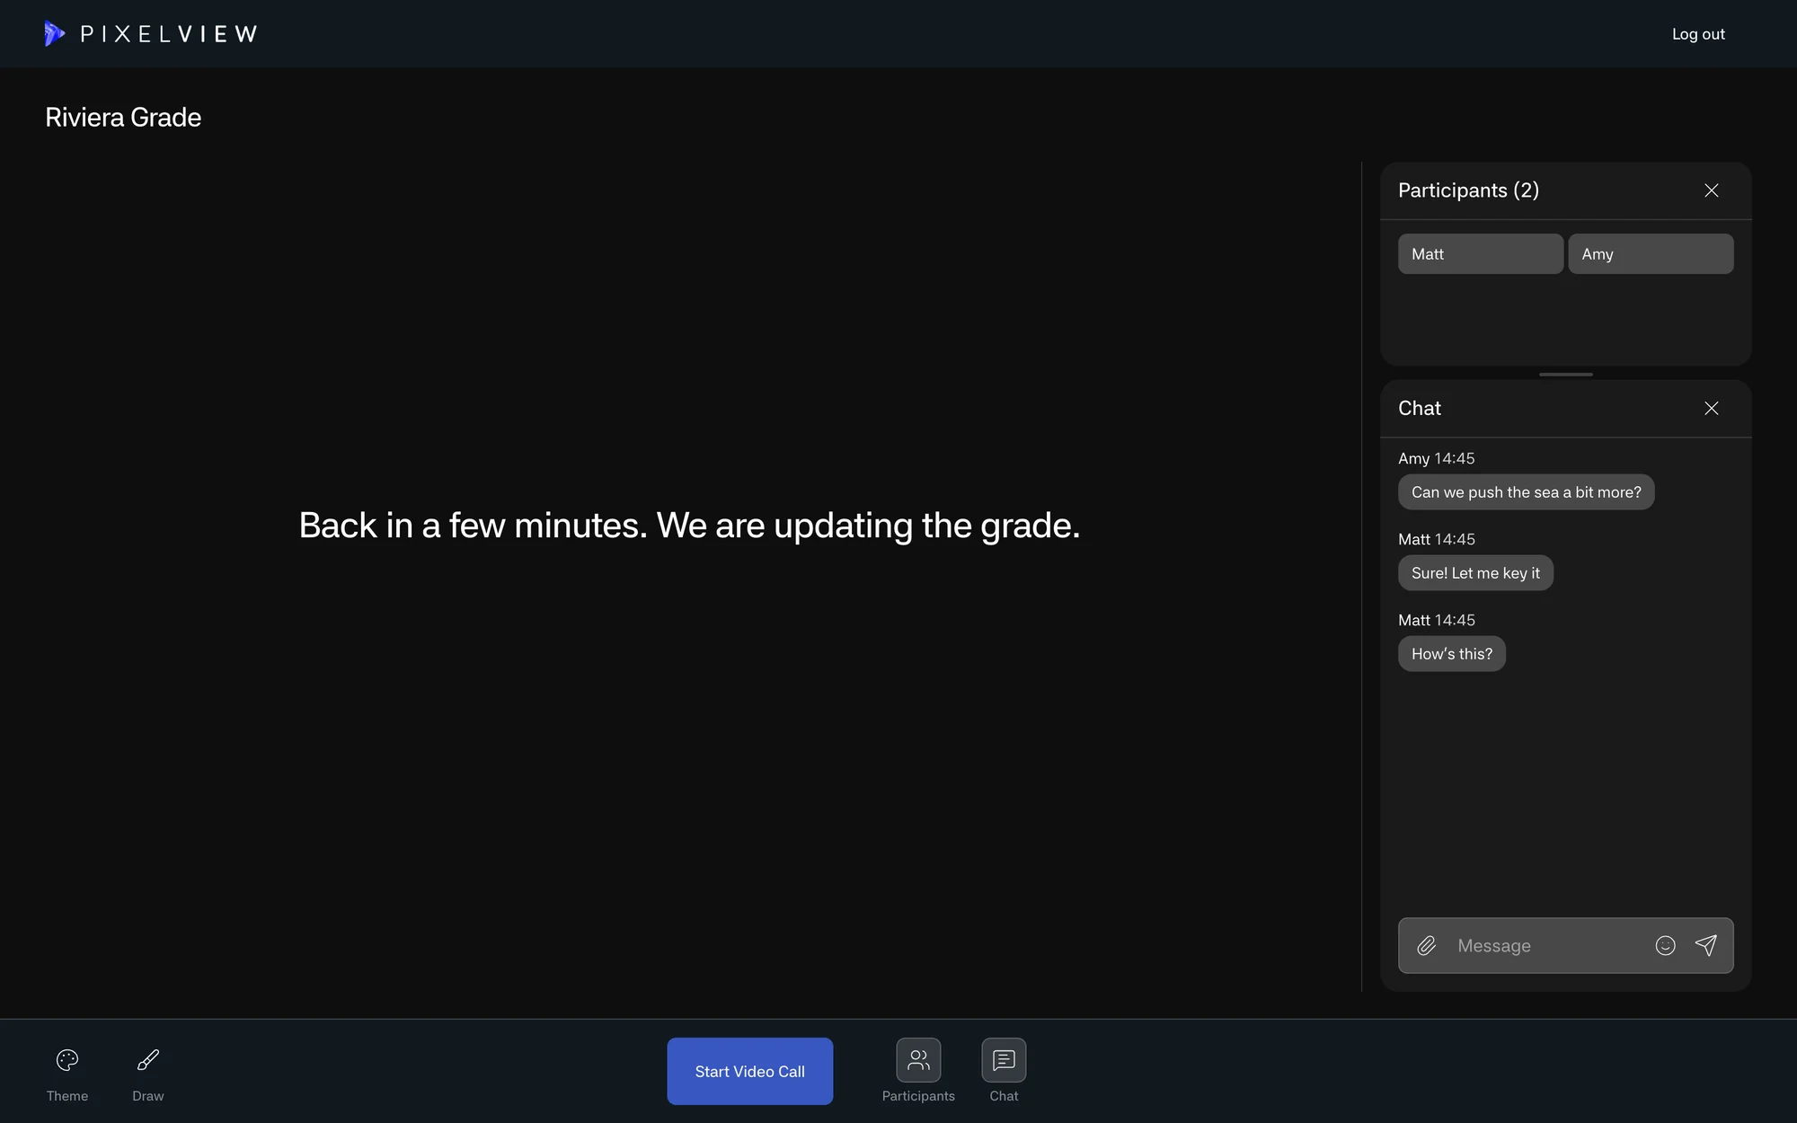Click the PixelView logo icon
The height and width of the screenshot is (1123, 1797).
[x=54, y=33]
